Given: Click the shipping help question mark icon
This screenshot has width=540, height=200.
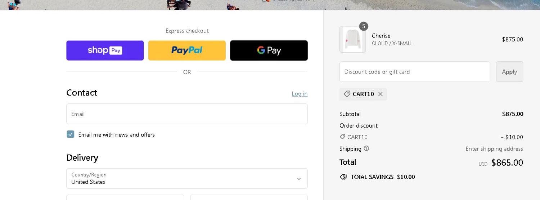Looking at the screenshot, I should click(366, 148).
